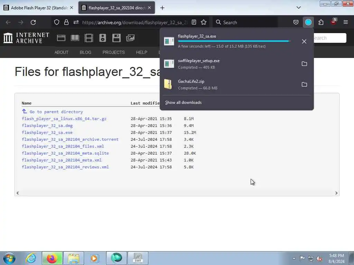
Task: Open Internet Archive web icon
Action: click(x=61, y=38)
